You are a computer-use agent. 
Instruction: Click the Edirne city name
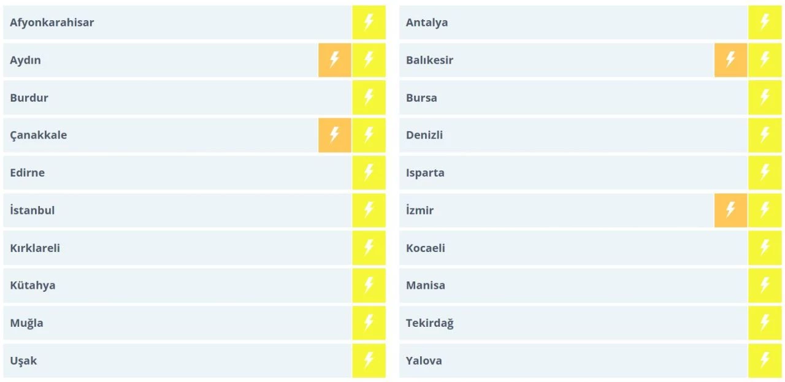(x=28, y=173)
